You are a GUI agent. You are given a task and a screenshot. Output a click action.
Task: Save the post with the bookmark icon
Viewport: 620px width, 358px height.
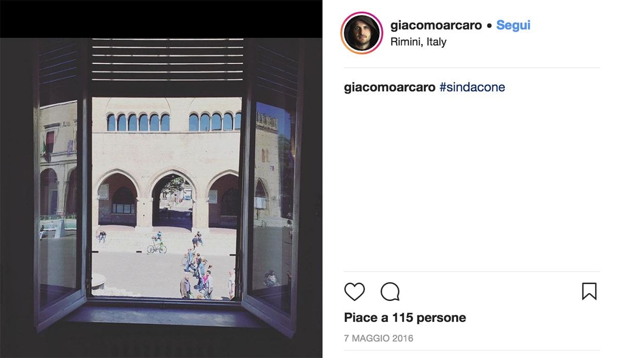(x=589, y=291)
